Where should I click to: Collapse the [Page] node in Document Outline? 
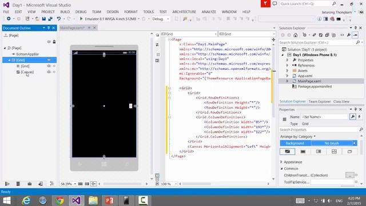(5, 48)
